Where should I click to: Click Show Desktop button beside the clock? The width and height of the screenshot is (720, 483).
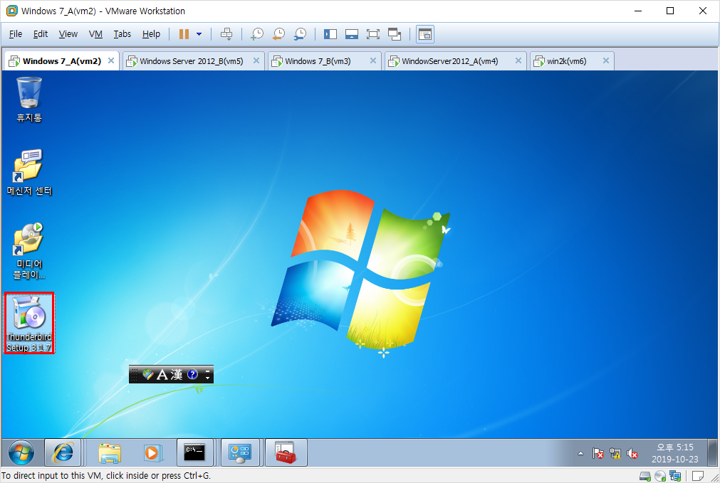pos(713,452)
